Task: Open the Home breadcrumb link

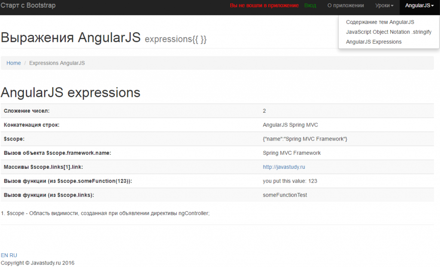Action: click(x=13, y=63)
